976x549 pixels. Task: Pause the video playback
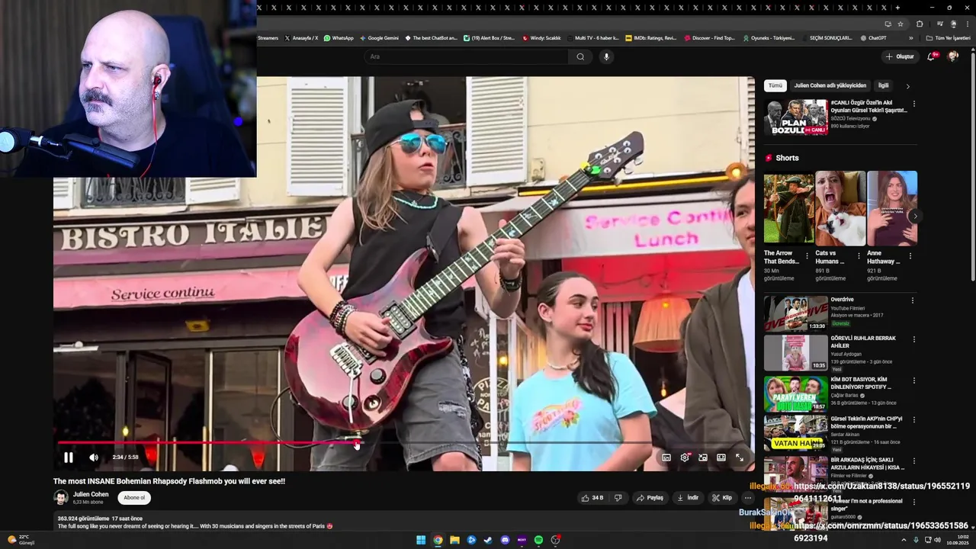coord(69,457)
